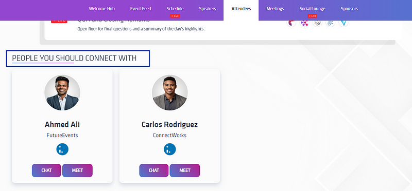Open Ahmed Ali's profile photo
Screen dimensions: 412x191
tap(62, 92)
